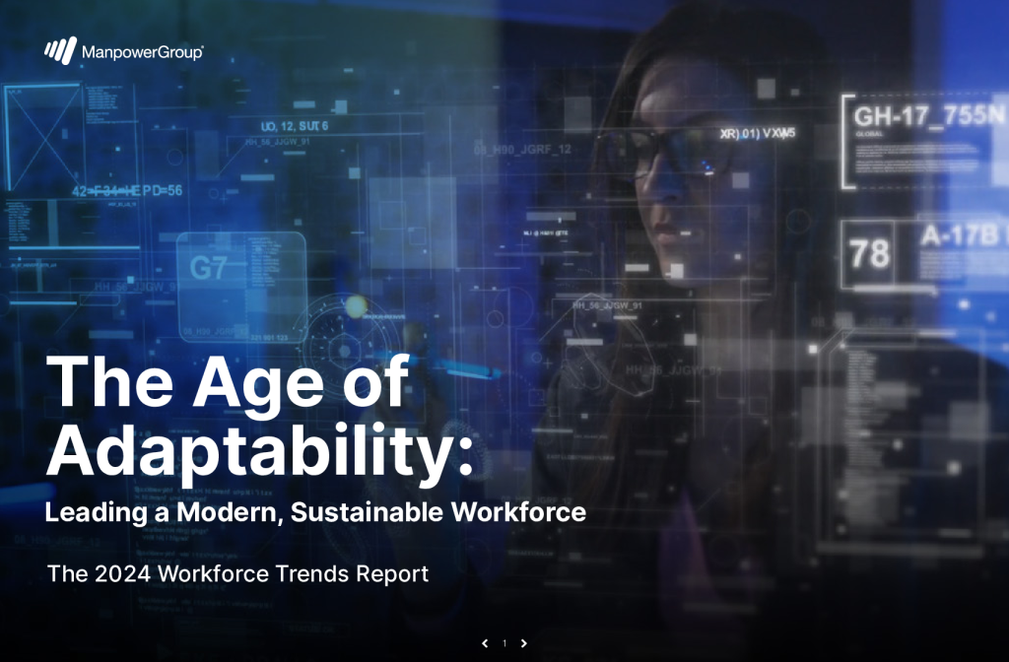
Task: Click "The 2024 Workforce Trends Report" text
Action: click(x=237, y=573)
